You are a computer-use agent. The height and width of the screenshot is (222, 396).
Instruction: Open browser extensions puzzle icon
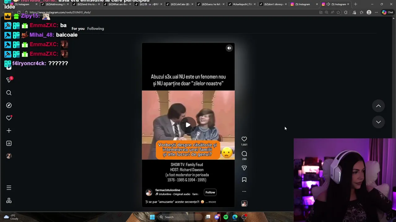click(x=346, y=12)
